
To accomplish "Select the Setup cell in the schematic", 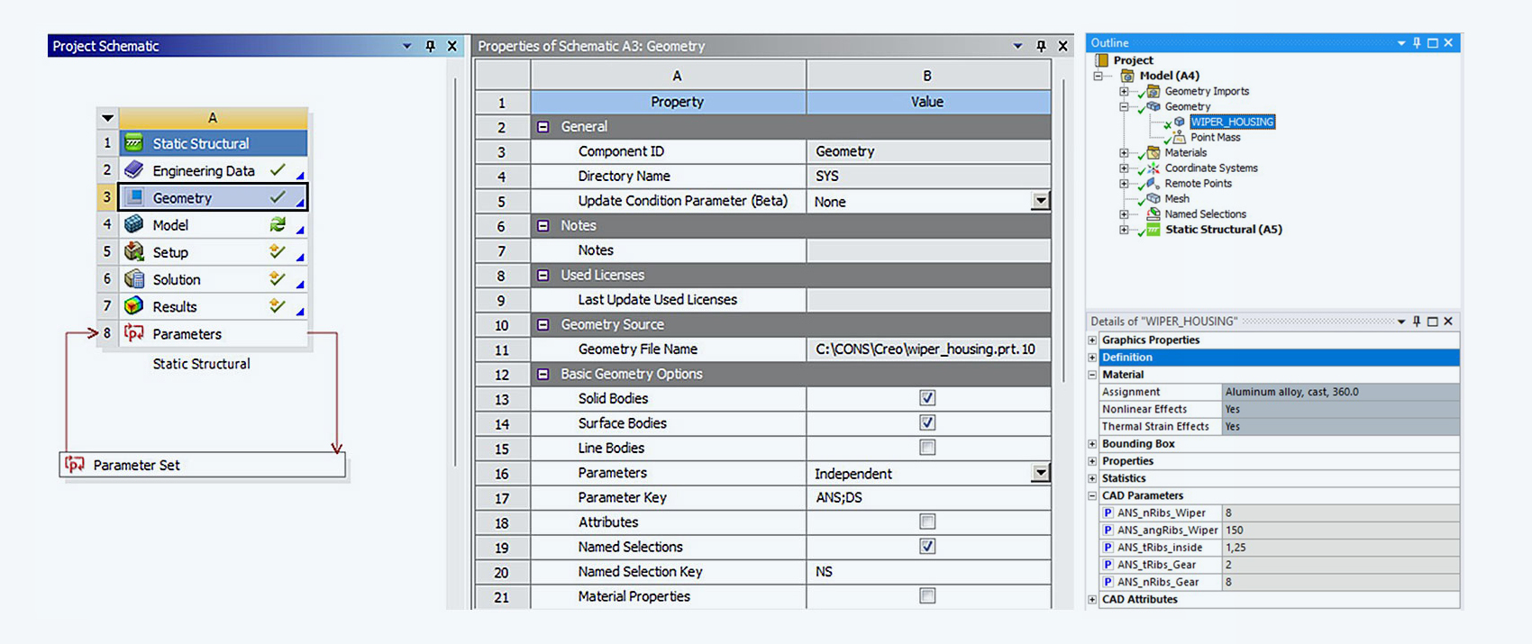I will point(213,251).
